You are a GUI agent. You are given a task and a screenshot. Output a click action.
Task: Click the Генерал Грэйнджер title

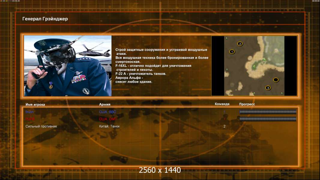click(45, 19)
